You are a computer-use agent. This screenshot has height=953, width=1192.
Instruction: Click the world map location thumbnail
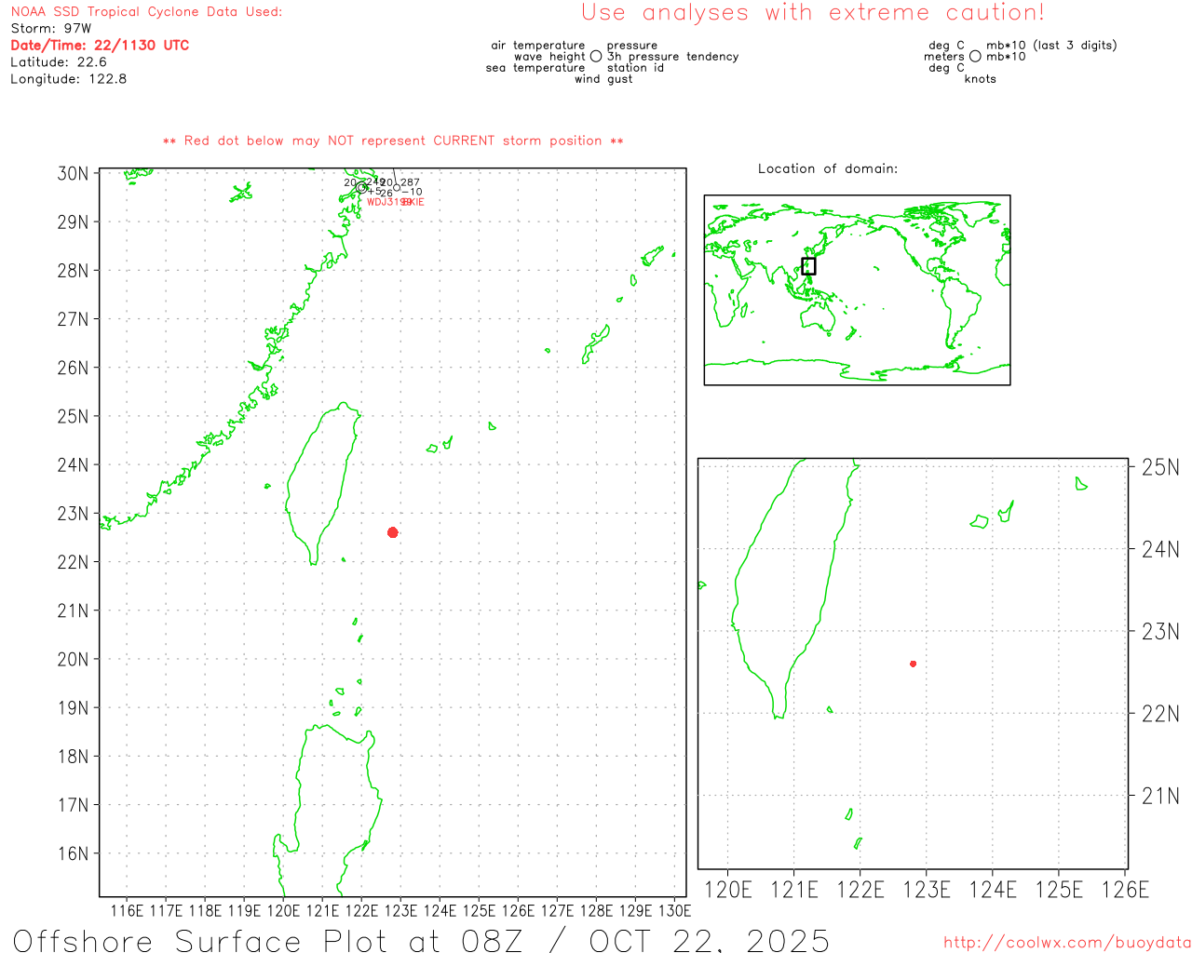pyautogui.click(x=857, y=289)
